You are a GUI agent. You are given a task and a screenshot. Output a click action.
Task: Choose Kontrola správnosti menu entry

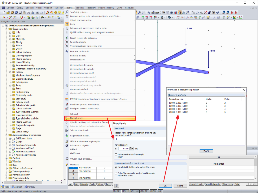[x=80, y=51]
